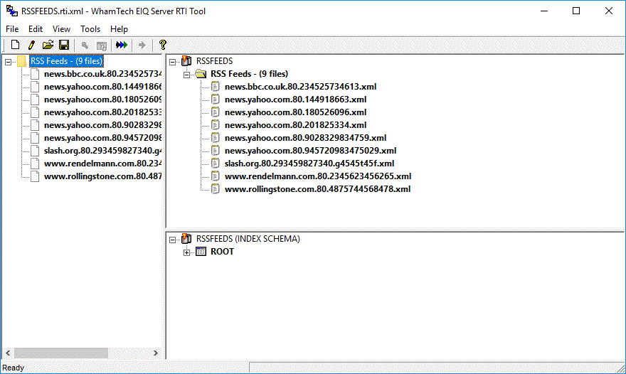Select news.yahoo.com.80.2018253 in left tree
Image resolution: width=626 pixels, height=374 pixels.
[x=102, y=112]
